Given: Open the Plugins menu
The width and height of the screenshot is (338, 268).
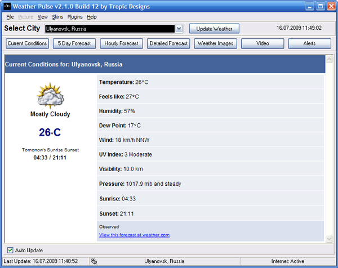Looking at the screenshot, I should [75, 17].
